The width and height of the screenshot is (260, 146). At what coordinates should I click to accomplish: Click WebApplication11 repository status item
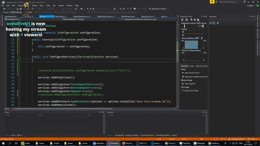[x=236, y=139]
